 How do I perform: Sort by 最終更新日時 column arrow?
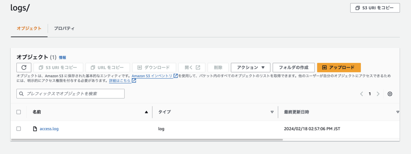pos(398,112)
